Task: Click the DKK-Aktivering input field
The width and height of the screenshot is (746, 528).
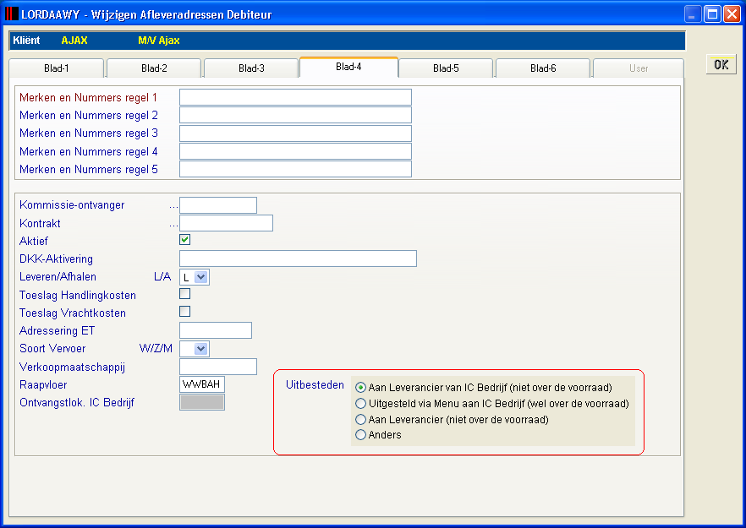Action: click(x=298, y=259)
